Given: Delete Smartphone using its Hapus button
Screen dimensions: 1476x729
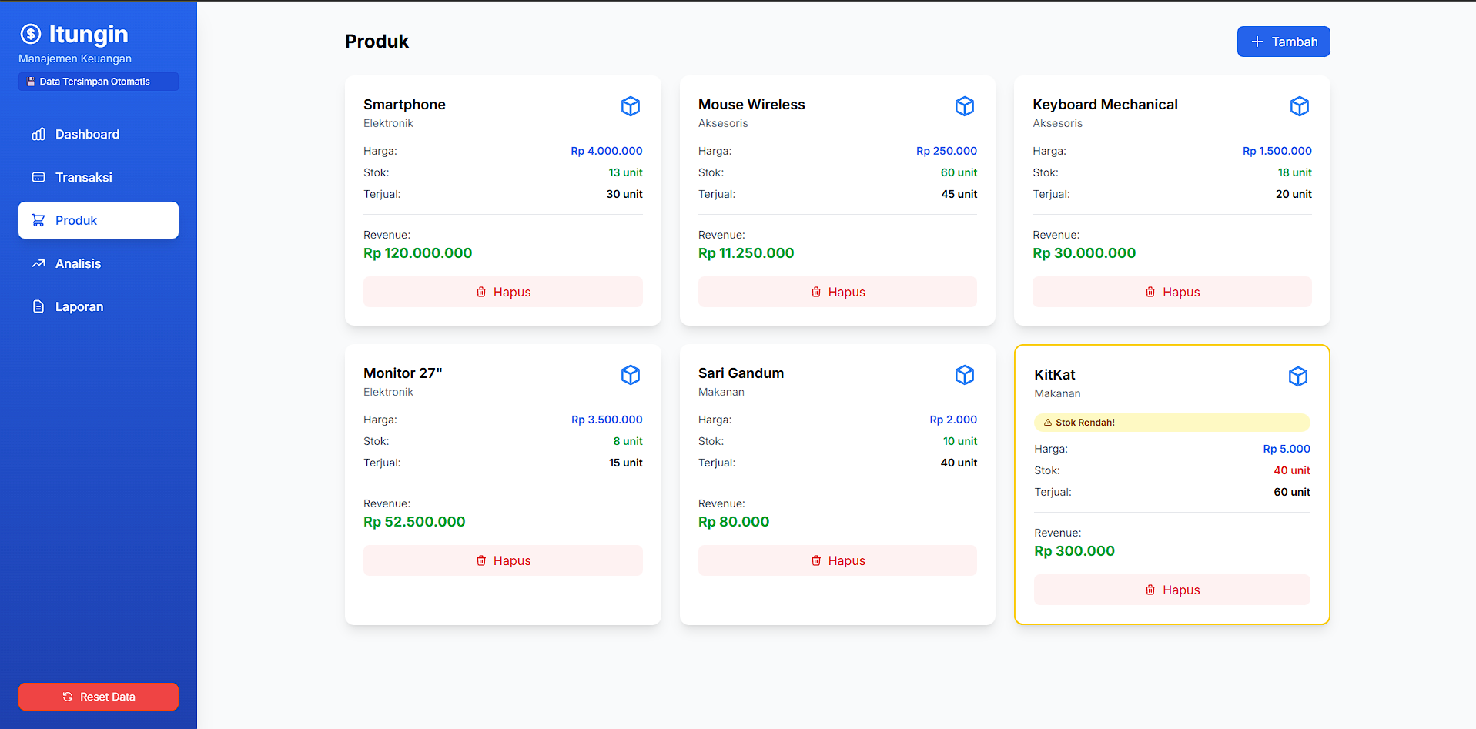Looking at the screenshot, I should point(503,292).
